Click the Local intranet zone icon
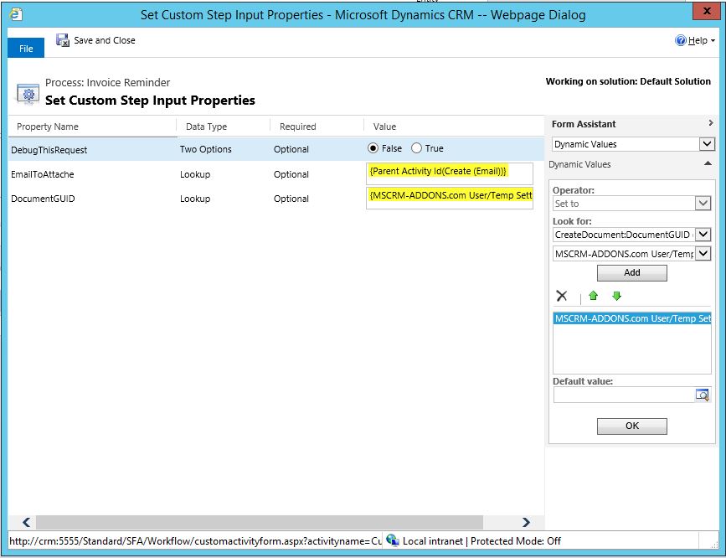The width and height of the screenshot is (726, 558). tap(390, 540)
